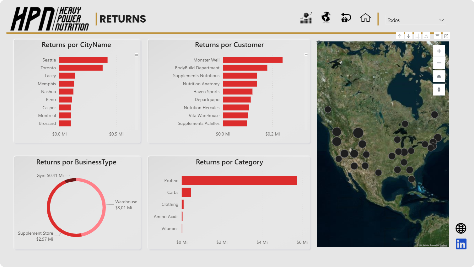Click the Gym $0,41 Mi label
The image size is (474, 267).
tap(50, 175)
